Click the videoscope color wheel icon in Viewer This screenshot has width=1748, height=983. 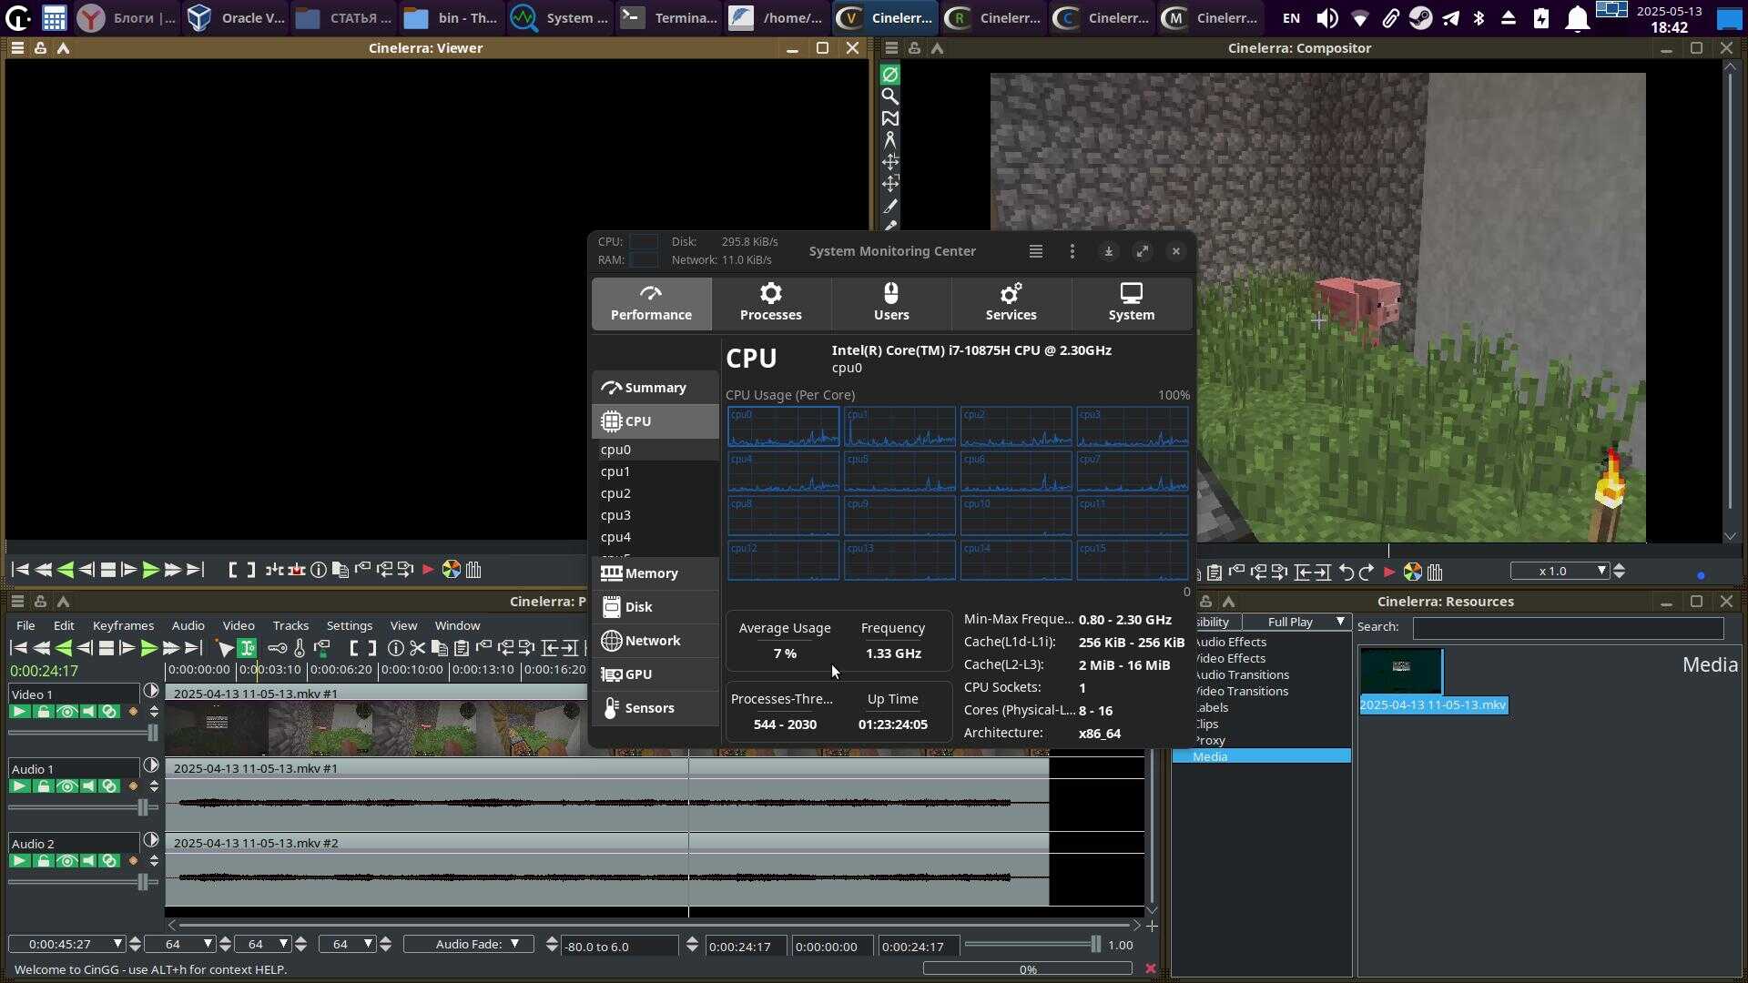click(x=451, y=570)
